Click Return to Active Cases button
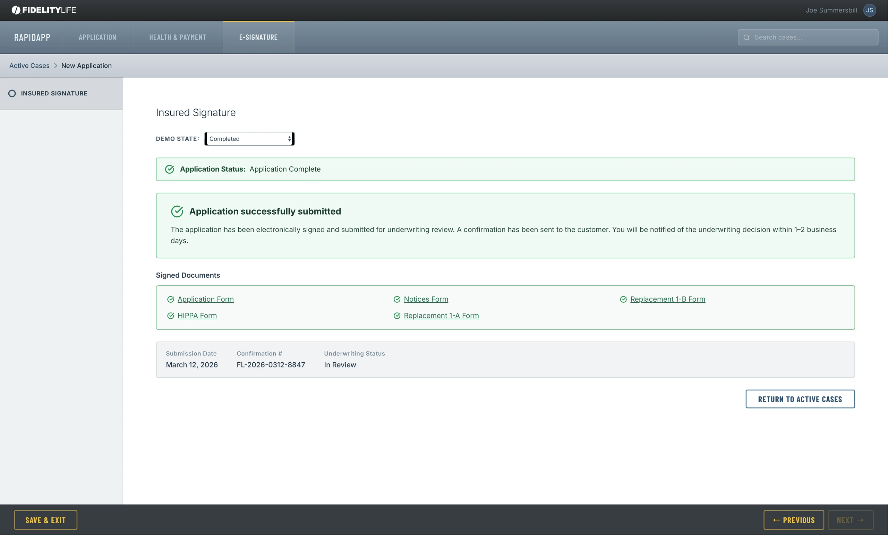888x535 pixels. (800, 399)
